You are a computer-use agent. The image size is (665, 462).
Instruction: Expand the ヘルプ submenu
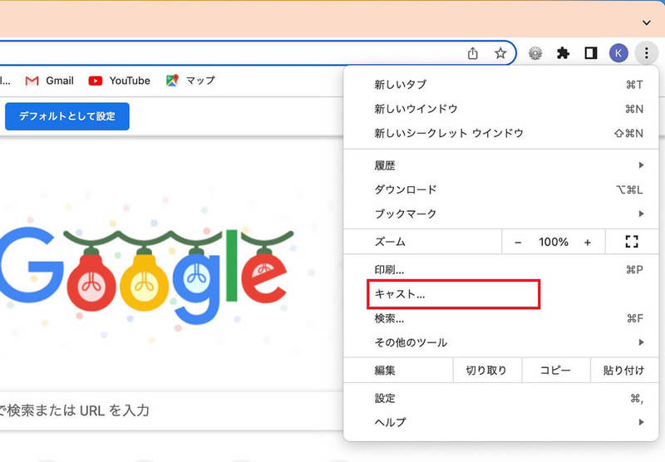coord(501,423)
